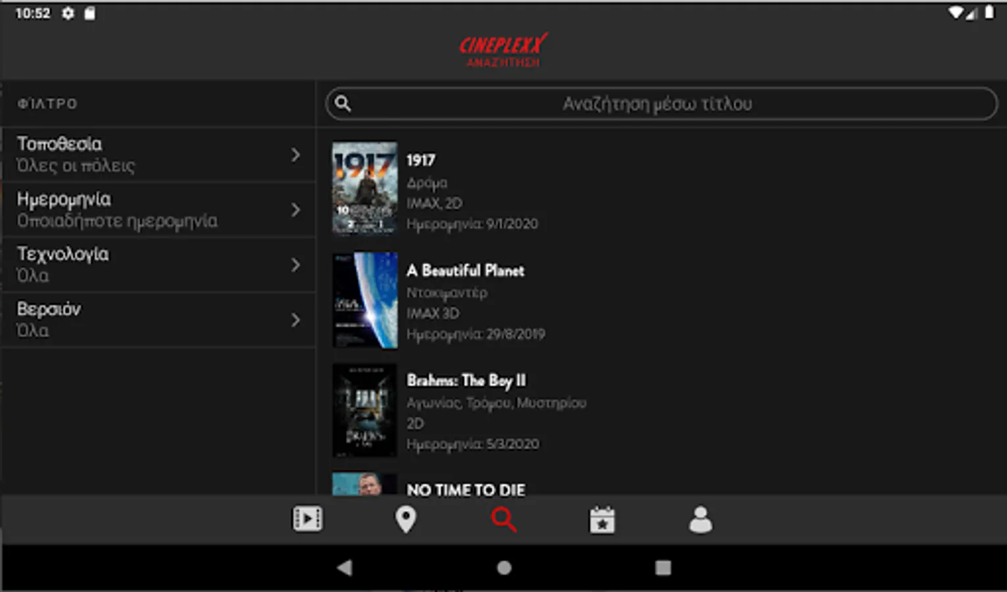Screen dimensions: 1007x592
Task: Click the Ημερομηνία: 9/1/2020 text
Action: (x=472, y=224)
